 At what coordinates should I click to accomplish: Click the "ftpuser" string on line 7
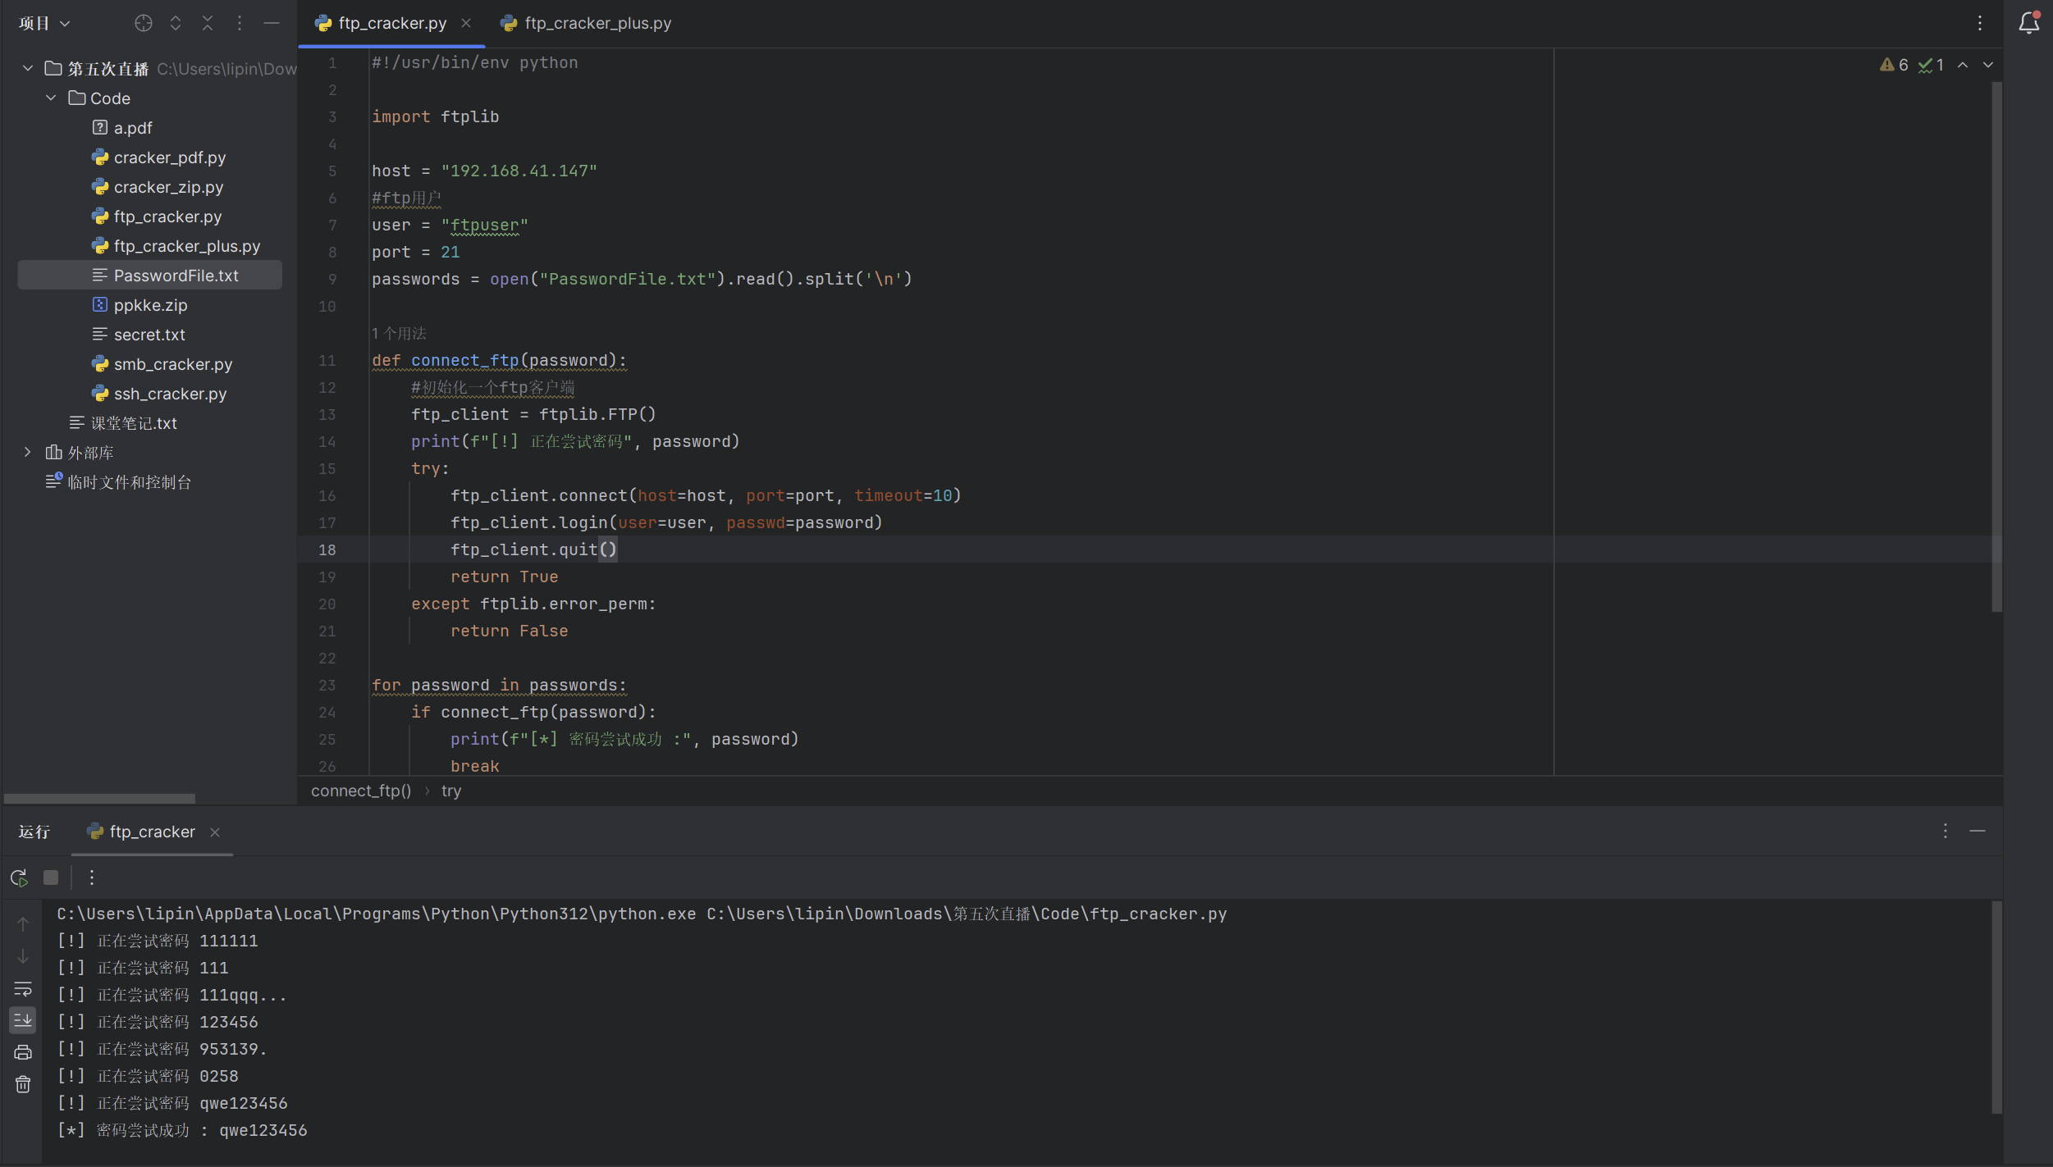click(x=484, y=225)
